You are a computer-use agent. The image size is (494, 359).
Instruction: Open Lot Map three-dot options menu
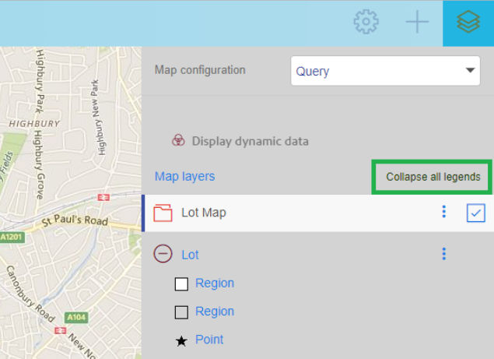[444, 212]
